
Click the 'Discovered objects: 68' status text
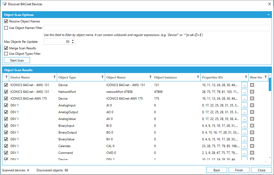click(52, 170)
